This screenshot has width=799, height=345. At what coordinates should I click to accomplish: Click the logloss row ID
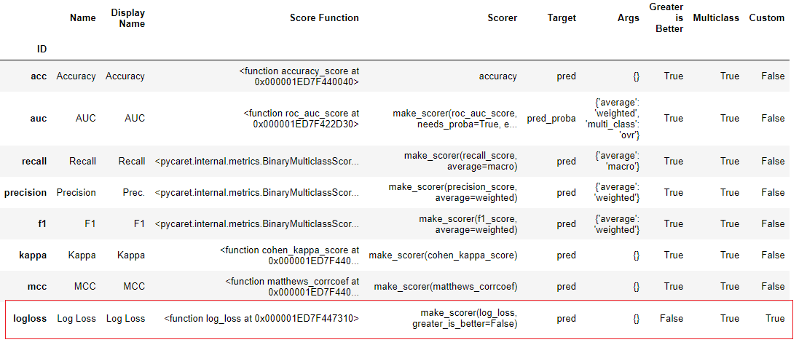30,319
